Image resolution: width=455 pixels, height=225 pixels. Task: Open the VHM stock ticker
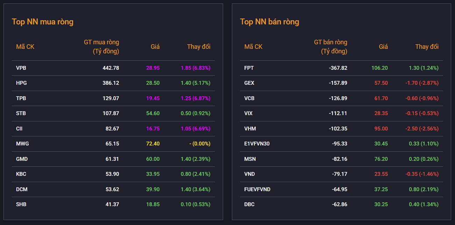pyautogui.click(x=250, y=129)
